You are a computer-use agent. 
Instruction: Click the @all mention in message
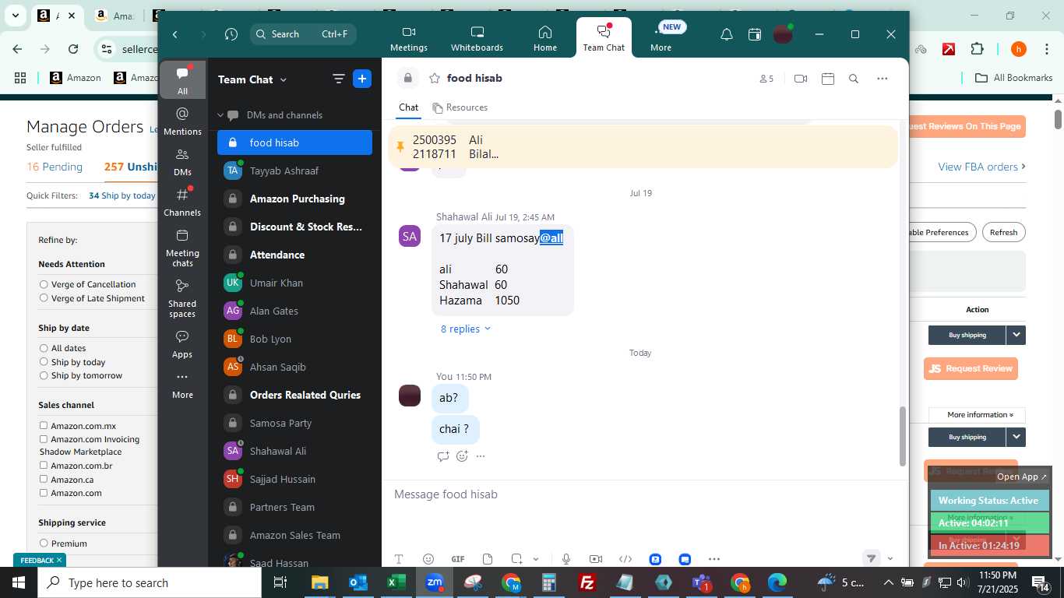pos(551,238)
